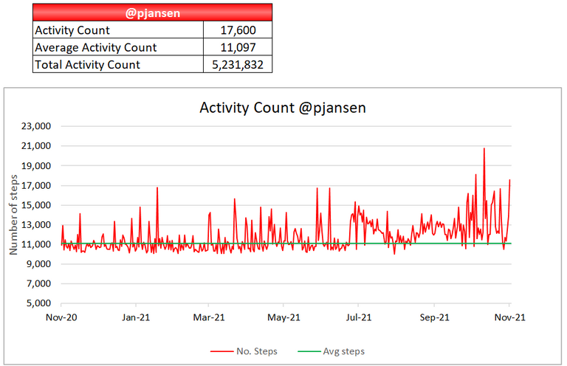Image resolution: width=567 pixels, height=366 pixels.
Task: Click the Jul-21 x-axis label
Action: point(359,317)
